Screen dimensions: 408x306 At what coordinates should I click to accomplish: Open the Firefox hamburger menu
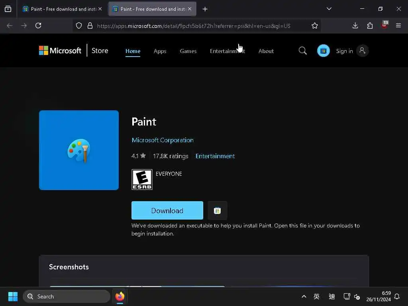pos(398,25)
